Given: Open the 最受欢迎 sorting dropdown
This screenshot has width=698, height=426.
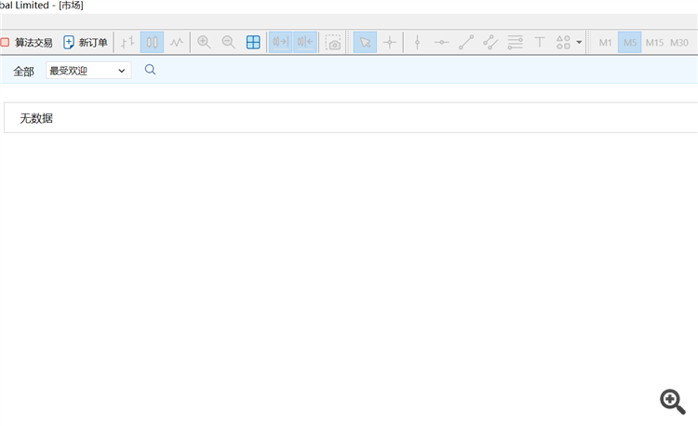Looking at the screenshot, I should point(88,71).
